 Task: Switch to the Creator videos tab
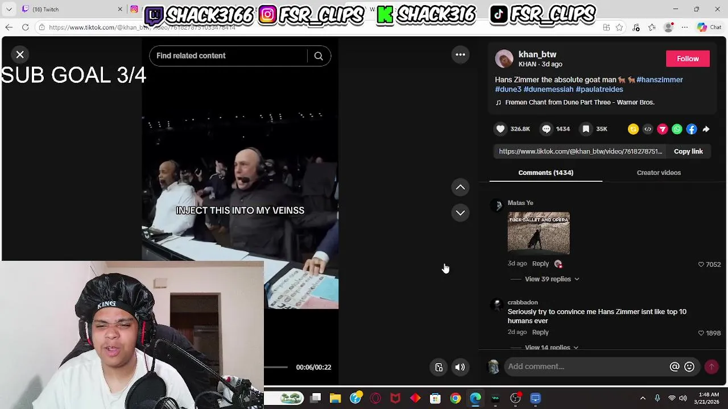pyautogui.click(x=659, y=173)
